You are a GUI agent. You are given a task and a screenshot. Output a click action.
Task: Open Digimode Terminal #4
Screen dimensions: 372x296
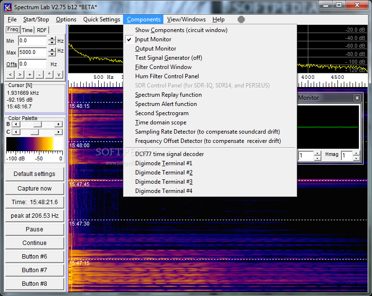pyautogui.click(x=210, y=191)
